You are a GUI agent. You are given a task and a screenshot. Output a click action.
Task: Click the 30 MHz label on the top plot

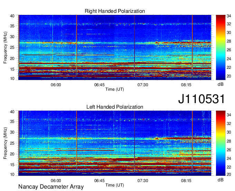[x=12, y=37]
